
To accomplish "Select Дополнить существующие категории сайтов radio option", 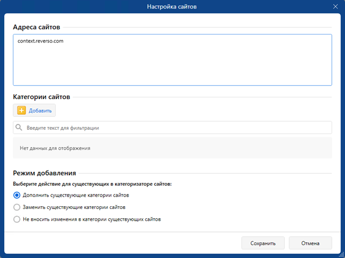I will [x=17, y=195].
